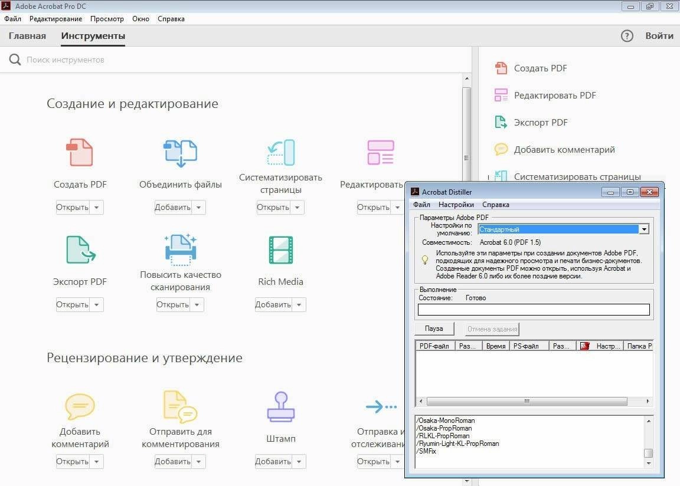
Task: Click Создать PDF icon in right sidebar
Action: point(501,68)
